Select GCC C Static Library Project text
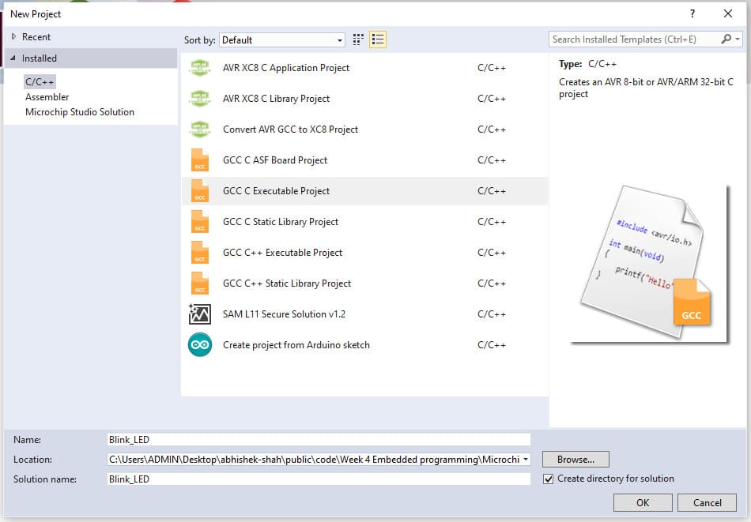This screenshot has height=522, width=751. [281, 222]
